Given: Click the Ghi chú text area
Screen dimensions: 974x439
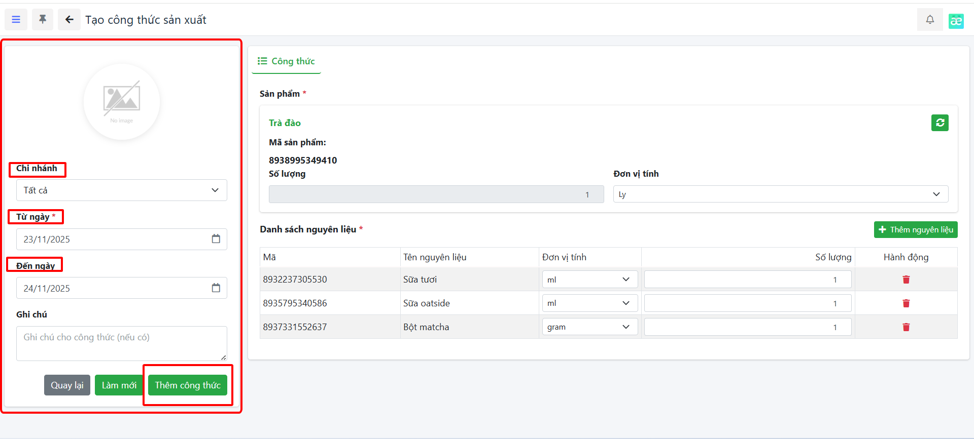Looking at the screenshot, I should click(121, 343).
